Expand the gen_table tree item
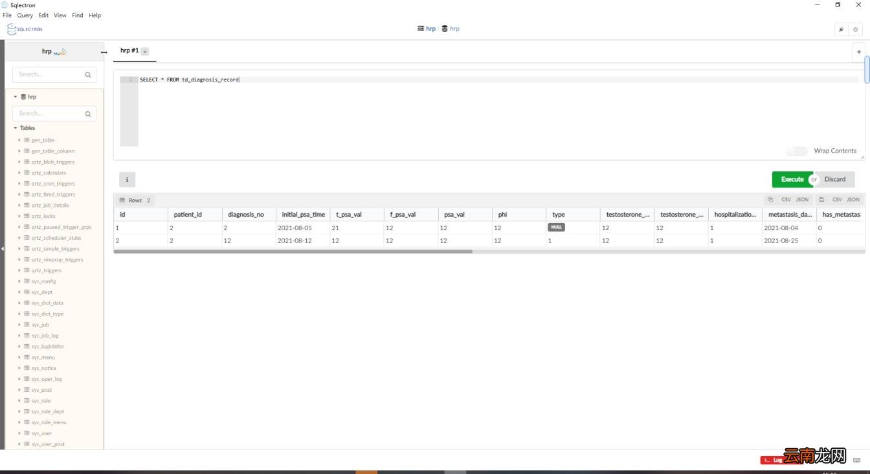This screenshot has width=870, height=474. click(x=19, y=140)
